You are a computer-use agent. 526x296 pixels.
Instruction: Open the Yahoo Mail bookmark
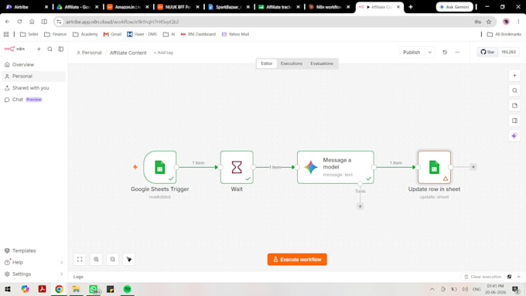tap(235, 34)
